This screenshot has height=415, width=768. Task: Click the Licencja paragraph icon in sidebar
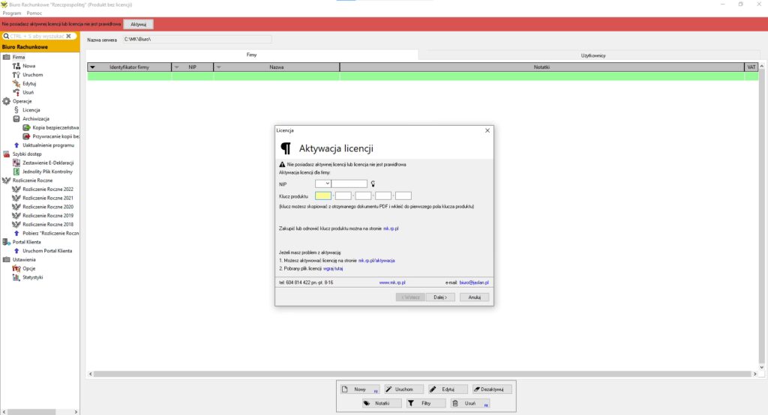click(x=16, y=110)
